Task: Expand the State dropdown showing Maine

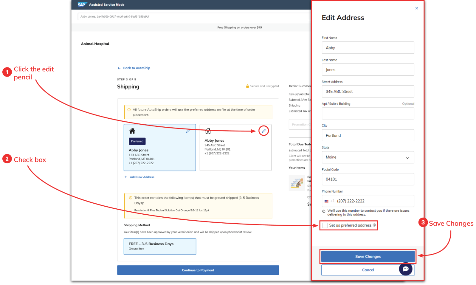Action: coord(368,157)
